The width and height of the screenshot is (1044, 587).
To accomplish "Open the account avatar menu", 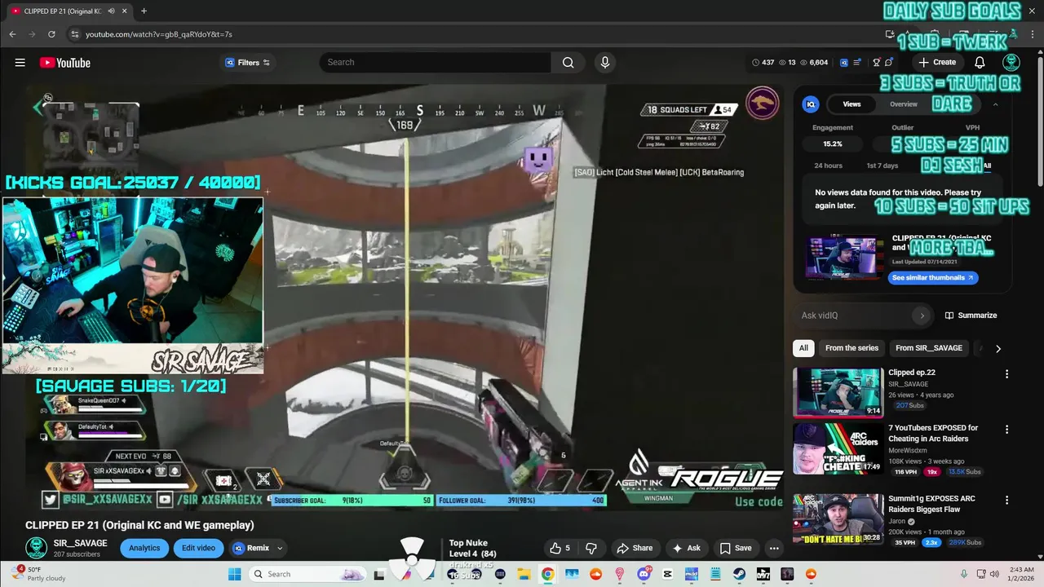I will tap(1011, 63).
